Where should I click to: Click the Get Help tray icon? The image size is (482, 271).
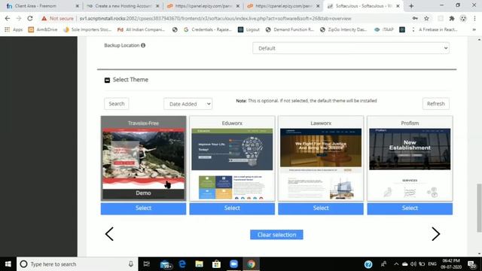click(x=368, y=264)
